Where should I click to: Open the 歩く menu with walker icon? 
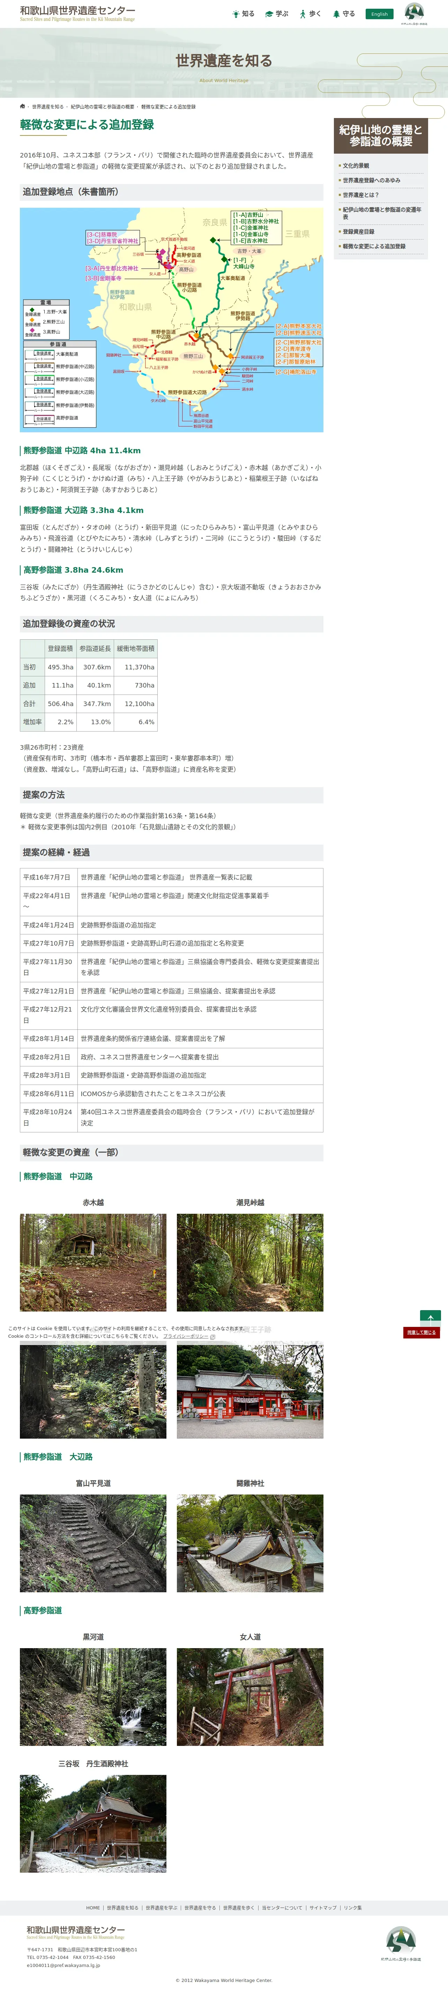click(x=310, y=14)
